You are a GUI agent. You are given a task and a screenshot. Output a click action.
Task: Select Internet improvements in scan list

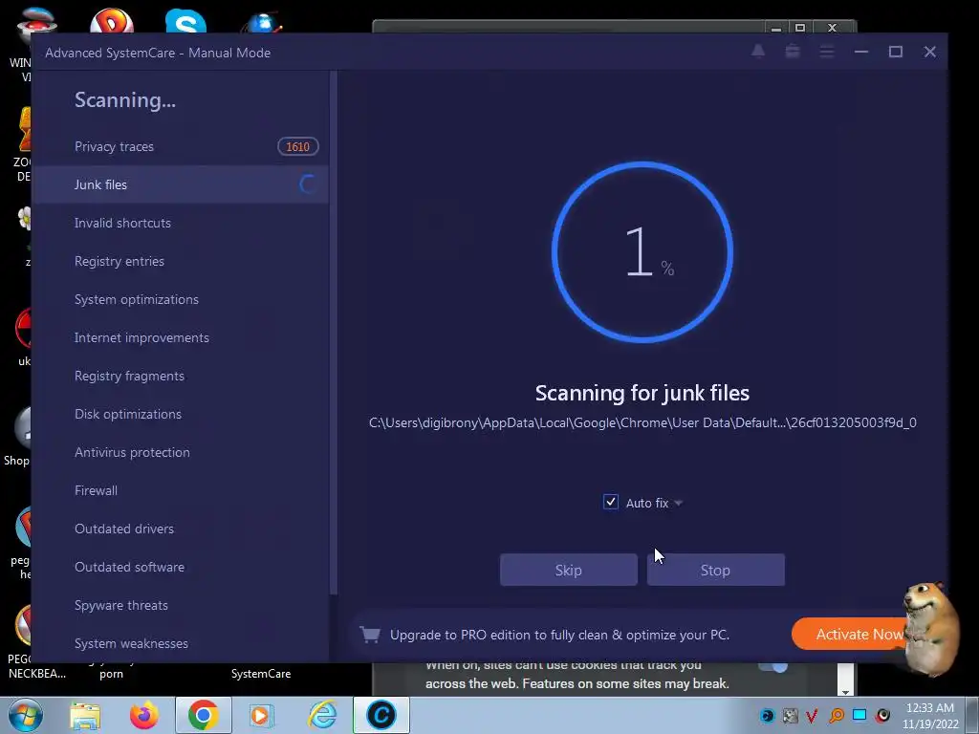click(x=180, y=337)
